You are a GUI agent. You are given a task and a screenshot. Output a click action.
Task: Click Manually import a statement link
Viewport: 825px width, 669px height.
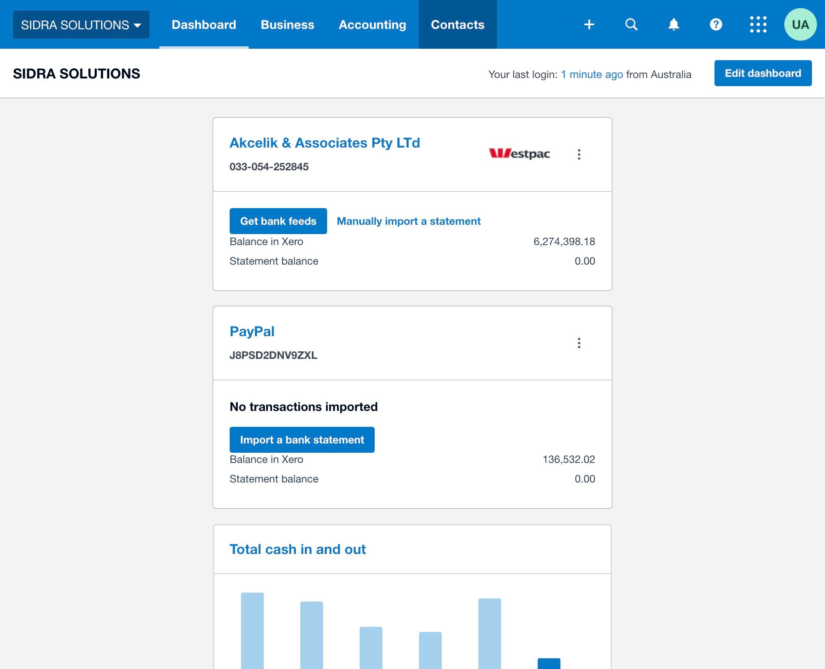click(408, 221)
